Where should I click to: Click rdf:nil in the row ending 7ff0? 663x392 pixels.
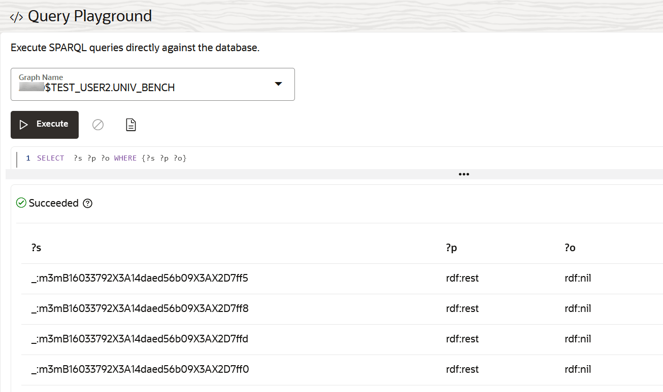[x=578, y=369]
